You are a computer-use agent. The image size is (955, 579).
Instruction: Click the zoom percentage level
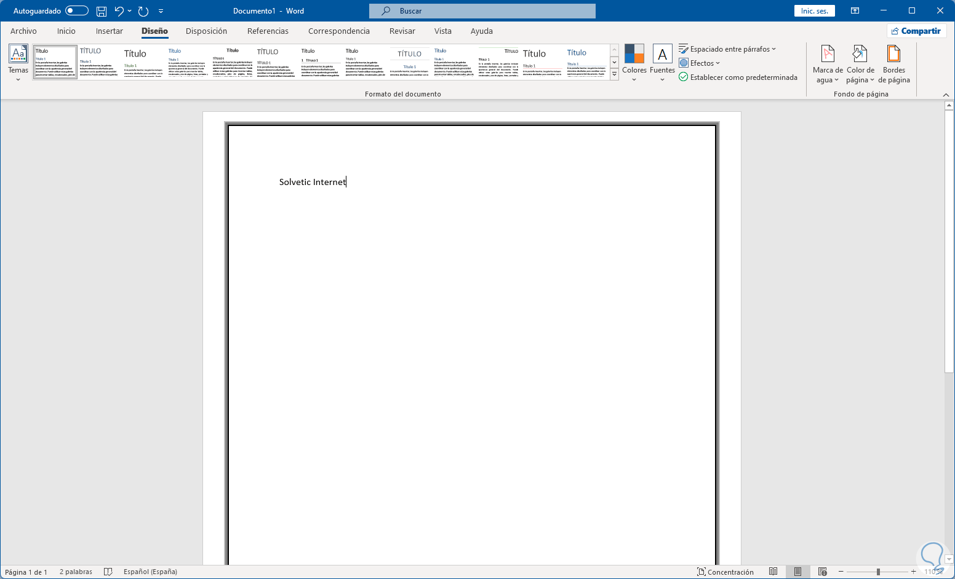click(933, 572)
